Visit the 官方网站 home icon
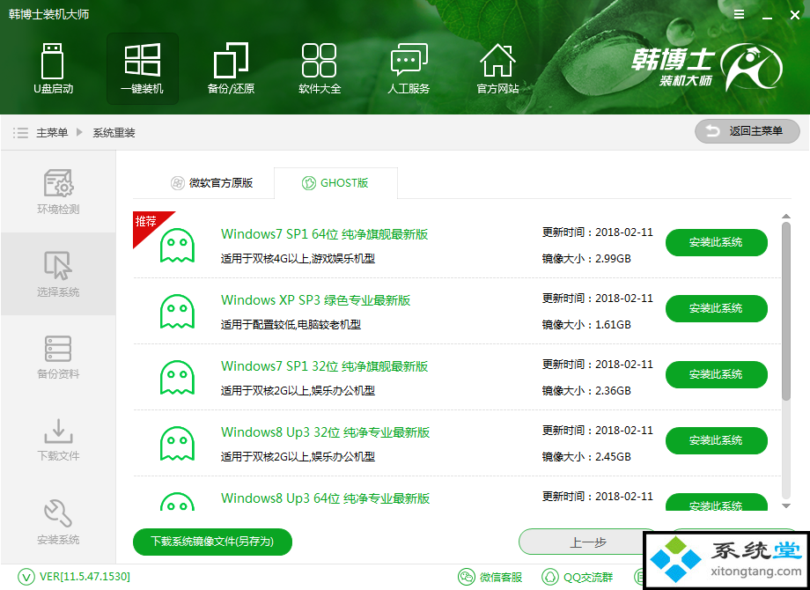 pos(497,68)
